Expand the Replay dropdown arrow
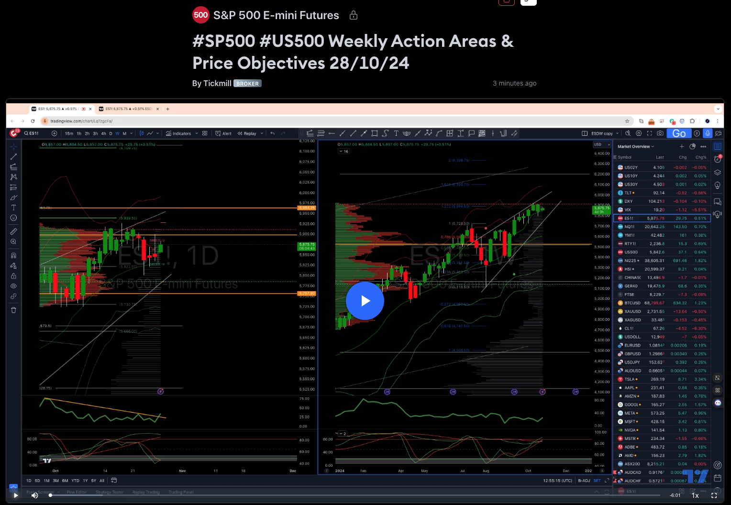 click(262, 133)
